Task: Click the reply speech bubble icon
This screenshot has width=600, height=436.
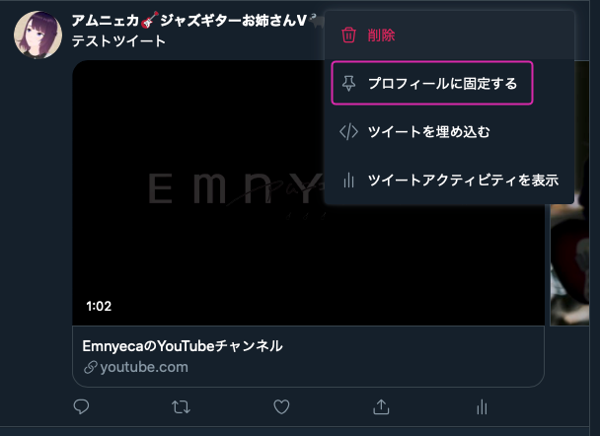Action: pos(81,407)
